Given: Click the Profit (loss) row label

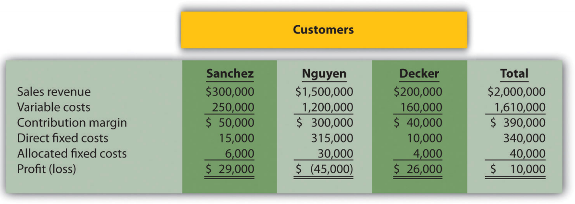Looking at the screenshot, I should [x=47, y=169].
